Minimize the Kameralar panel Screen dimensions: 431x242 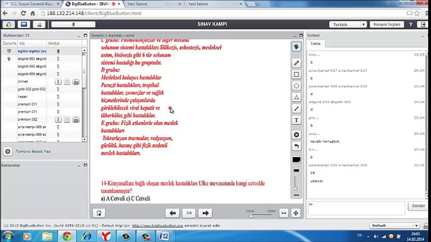[x=78, y=165]
